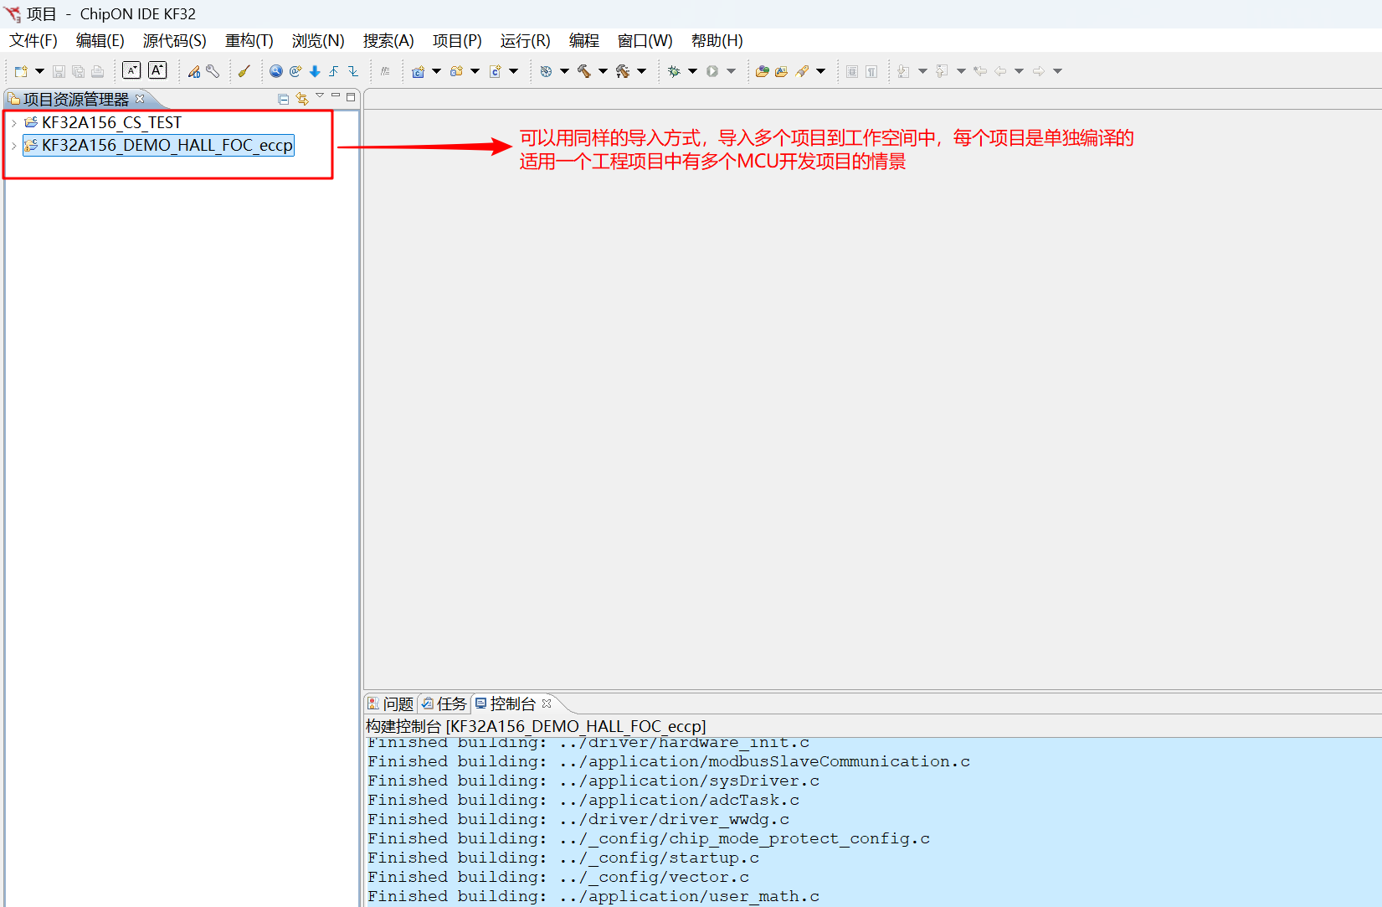Open dropdown next to Build All icon
Image resolution: width=1382 pixels, height=907 pixels.
(x=642, y=71)
